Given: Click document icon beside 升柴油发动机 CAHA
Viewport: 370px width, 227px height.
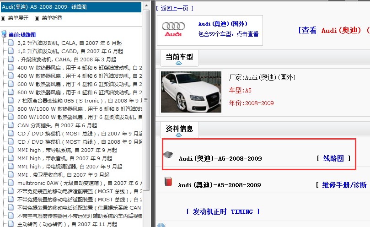Looking at the screenshot, I should (11, 59).
